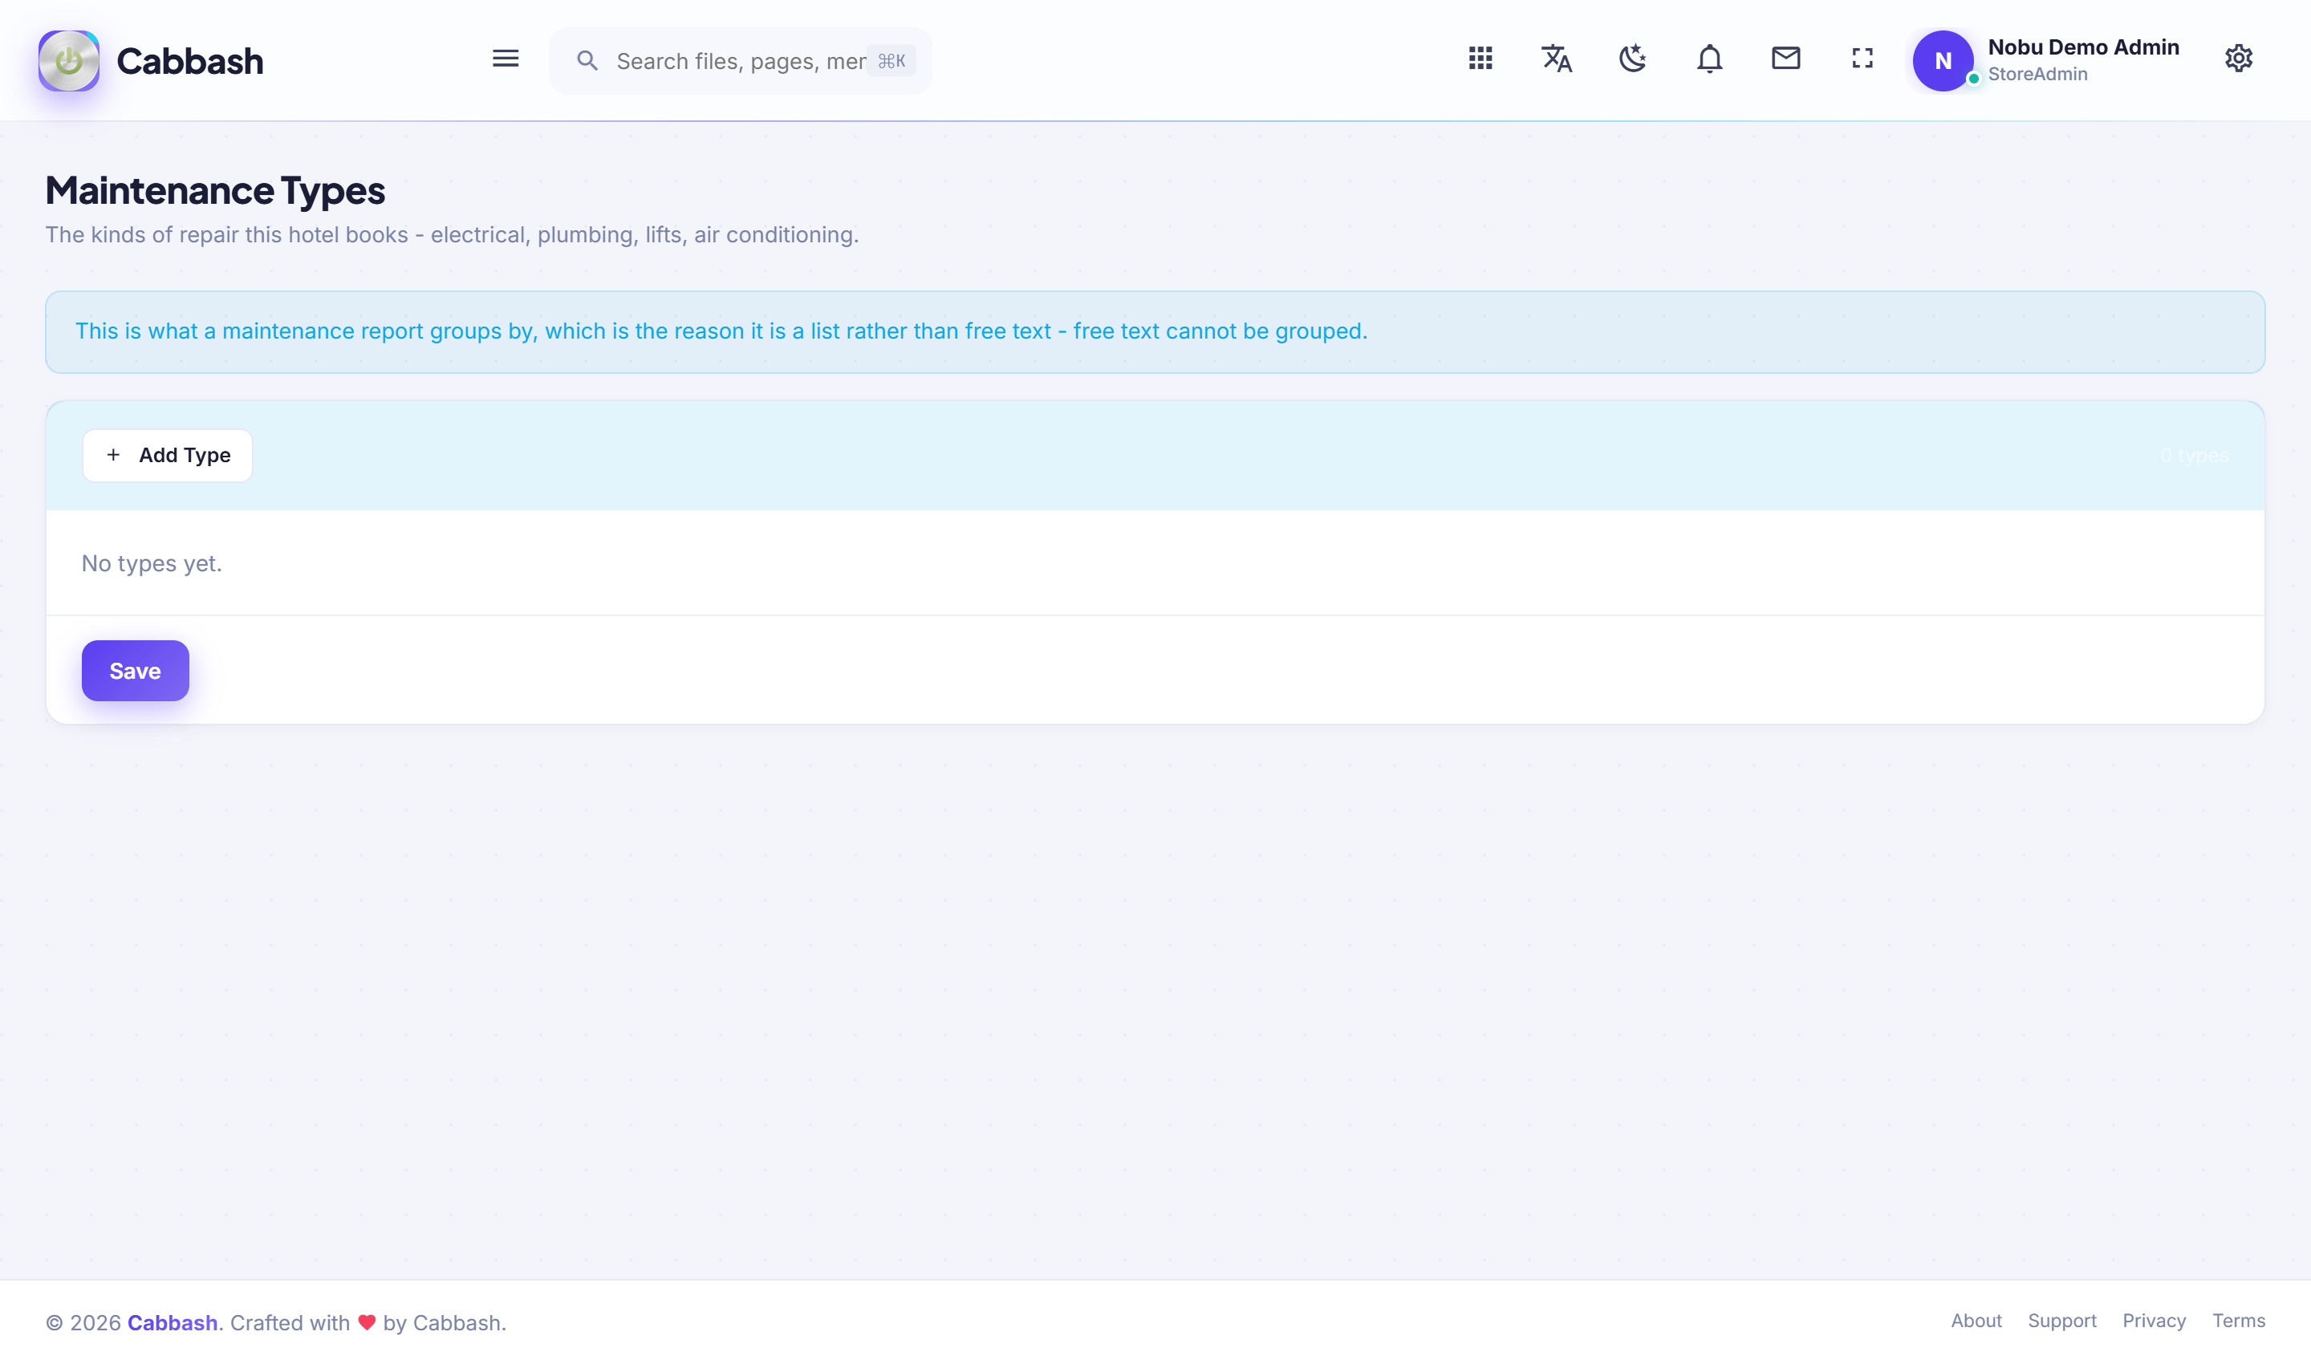Open the About footer link
This screenshot has width=2311, height=1364.
pos(1976,1321)
